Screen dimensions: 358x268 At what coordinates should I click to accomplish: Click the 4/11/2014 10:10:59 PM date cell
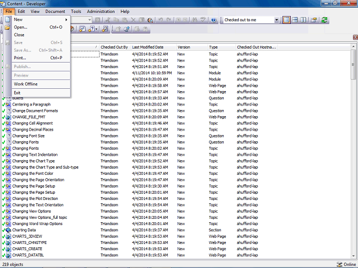[x=152, y=73]
